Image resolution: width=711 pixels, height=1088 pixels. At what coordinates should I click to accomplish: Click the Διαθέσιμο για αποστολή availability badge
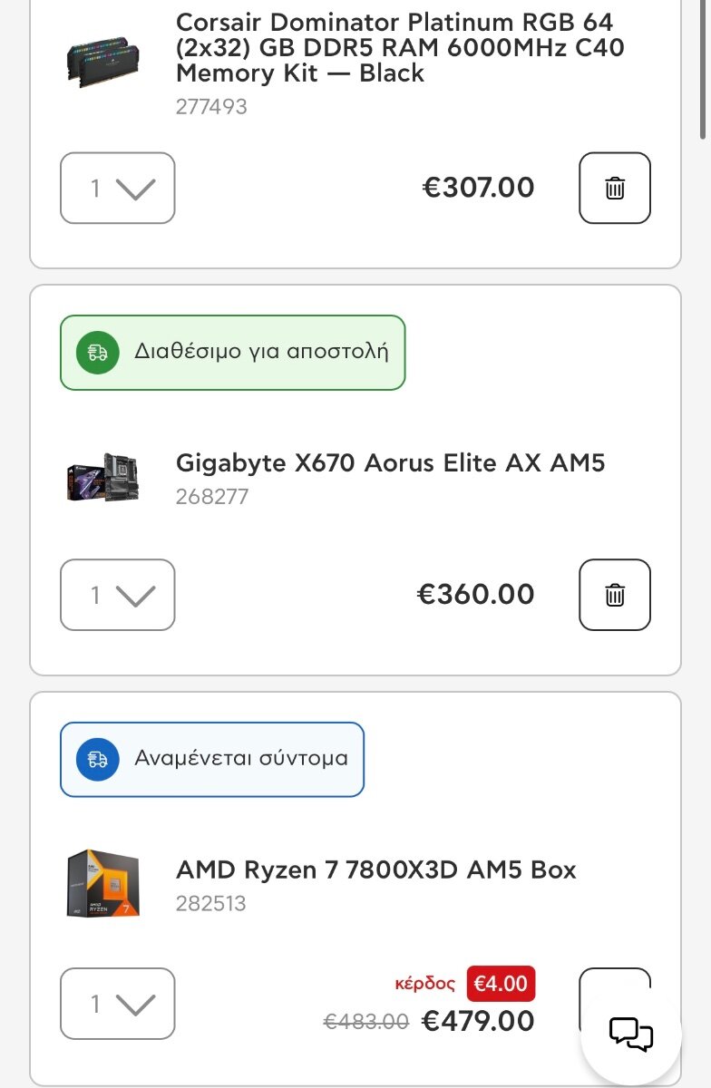pos(232,353)
